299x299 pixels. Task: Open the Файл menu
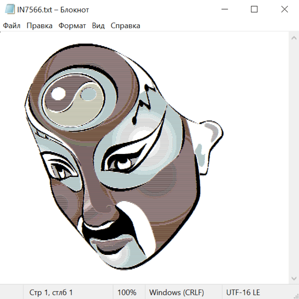coord(12,26)
